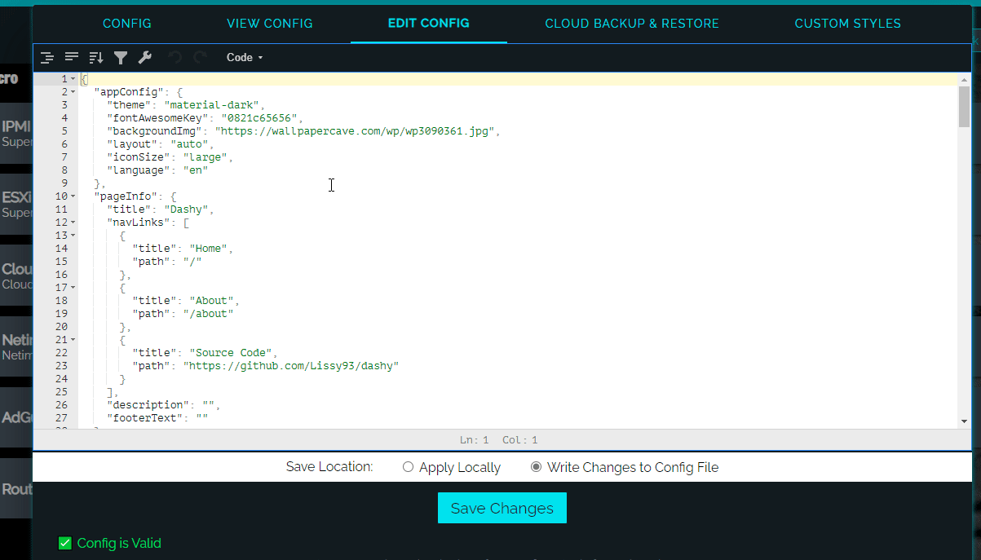The image size is (981, 560).
Task: Open the Cloud Backup & Restore tab
Action: pyautogui.click(x=632, y=23)
